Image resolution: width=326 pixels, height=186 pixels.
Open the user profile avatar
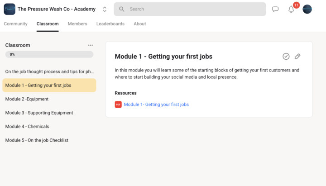coord(307,9)
